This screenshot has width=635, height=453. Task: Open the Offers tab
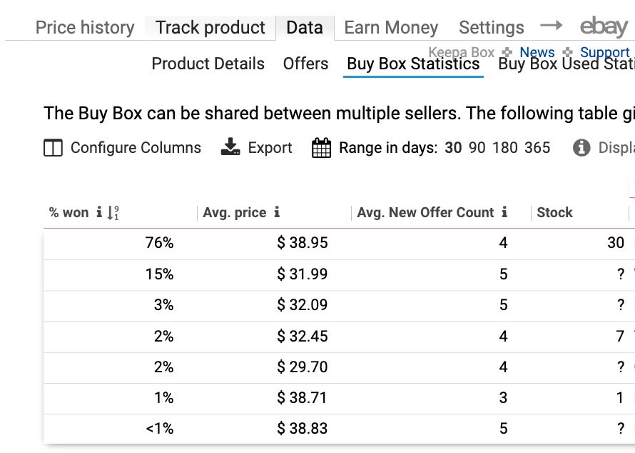click(x=305, y=64)
